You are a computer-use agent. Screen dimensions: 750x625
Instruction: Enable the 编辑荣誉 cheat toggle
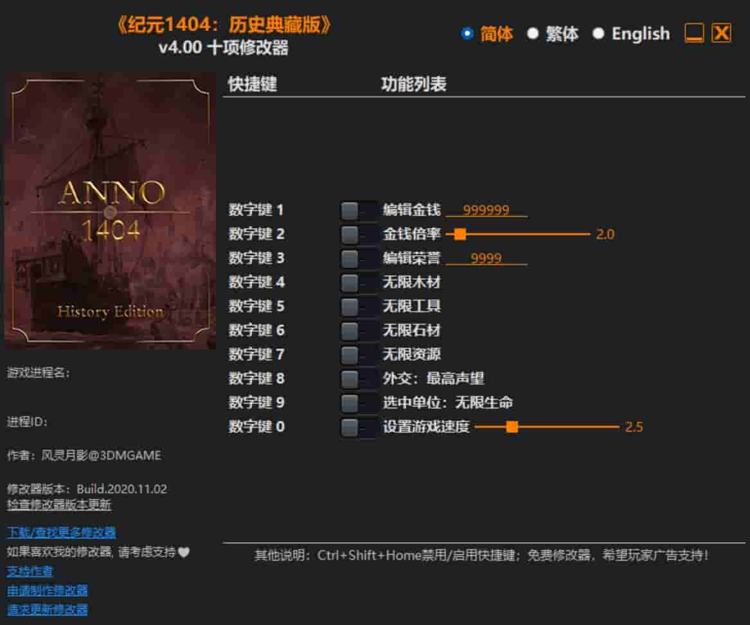coord(357,258)
